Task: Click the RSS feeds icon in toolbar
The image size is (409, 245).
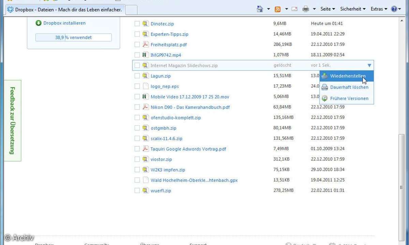Action: (278, 9)
